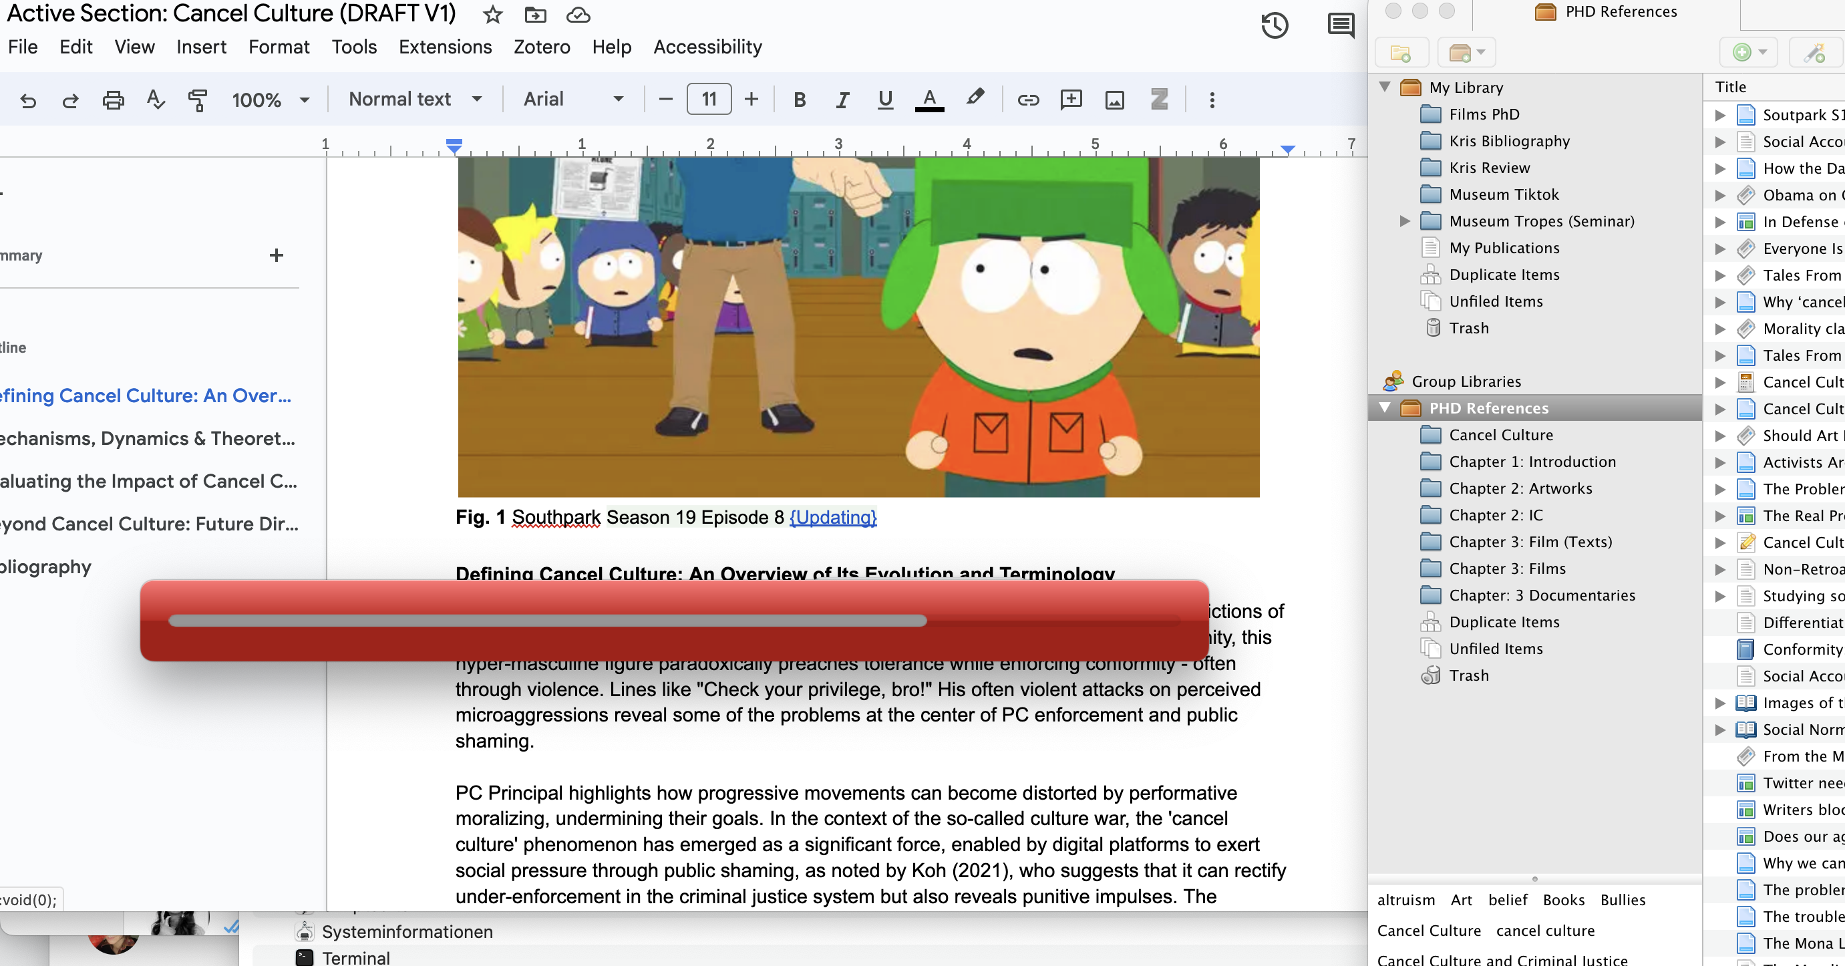Click the insert link icon

pyautogui.click(x=1028, y=100)
